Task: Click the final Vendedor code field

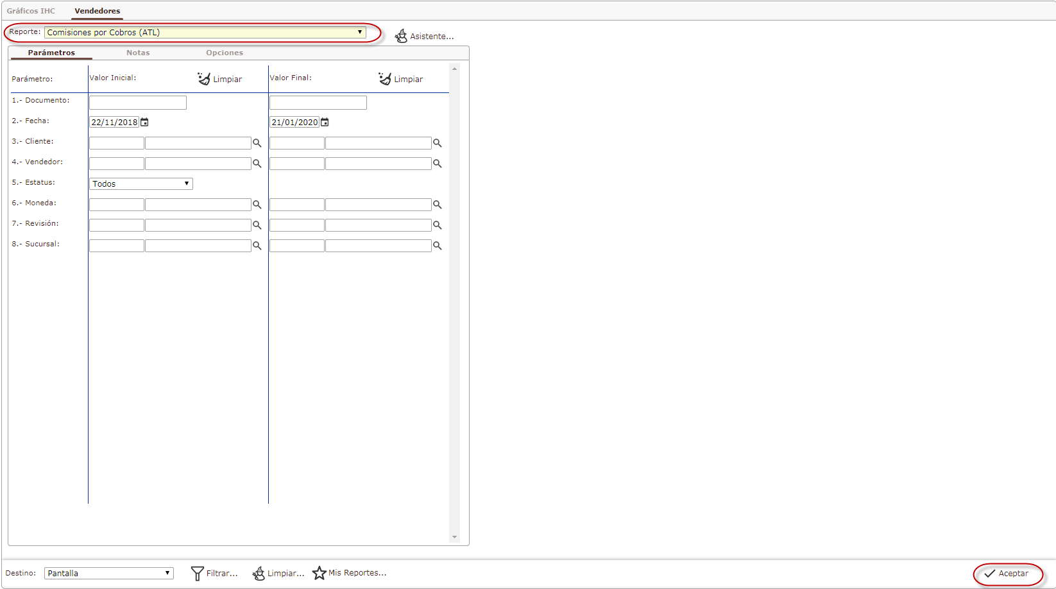Action: pos(297,164)
